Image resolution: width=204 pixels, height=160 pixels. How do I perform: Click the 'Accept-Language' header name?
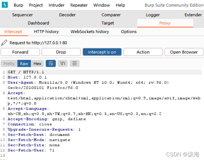click(x=27, y=108)
